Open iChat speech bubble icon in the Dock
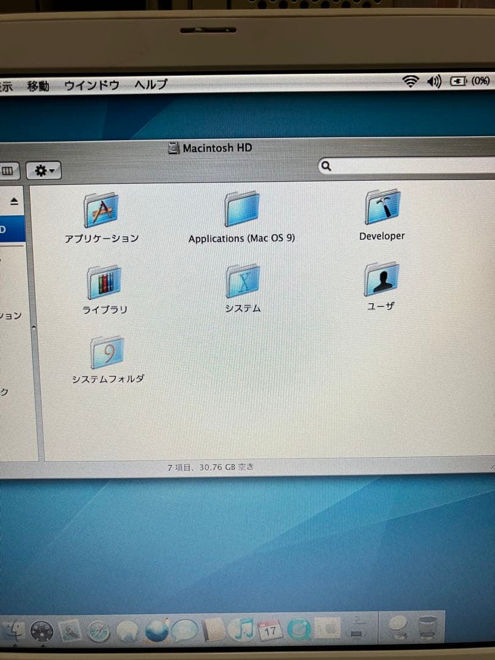This screenshot has height=660, width=495. point(185,631)
